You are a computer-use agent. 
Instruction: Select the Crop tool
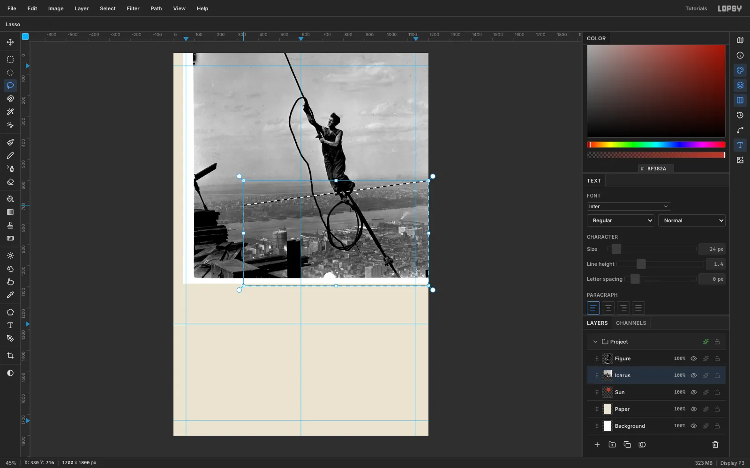click(10, 356)
